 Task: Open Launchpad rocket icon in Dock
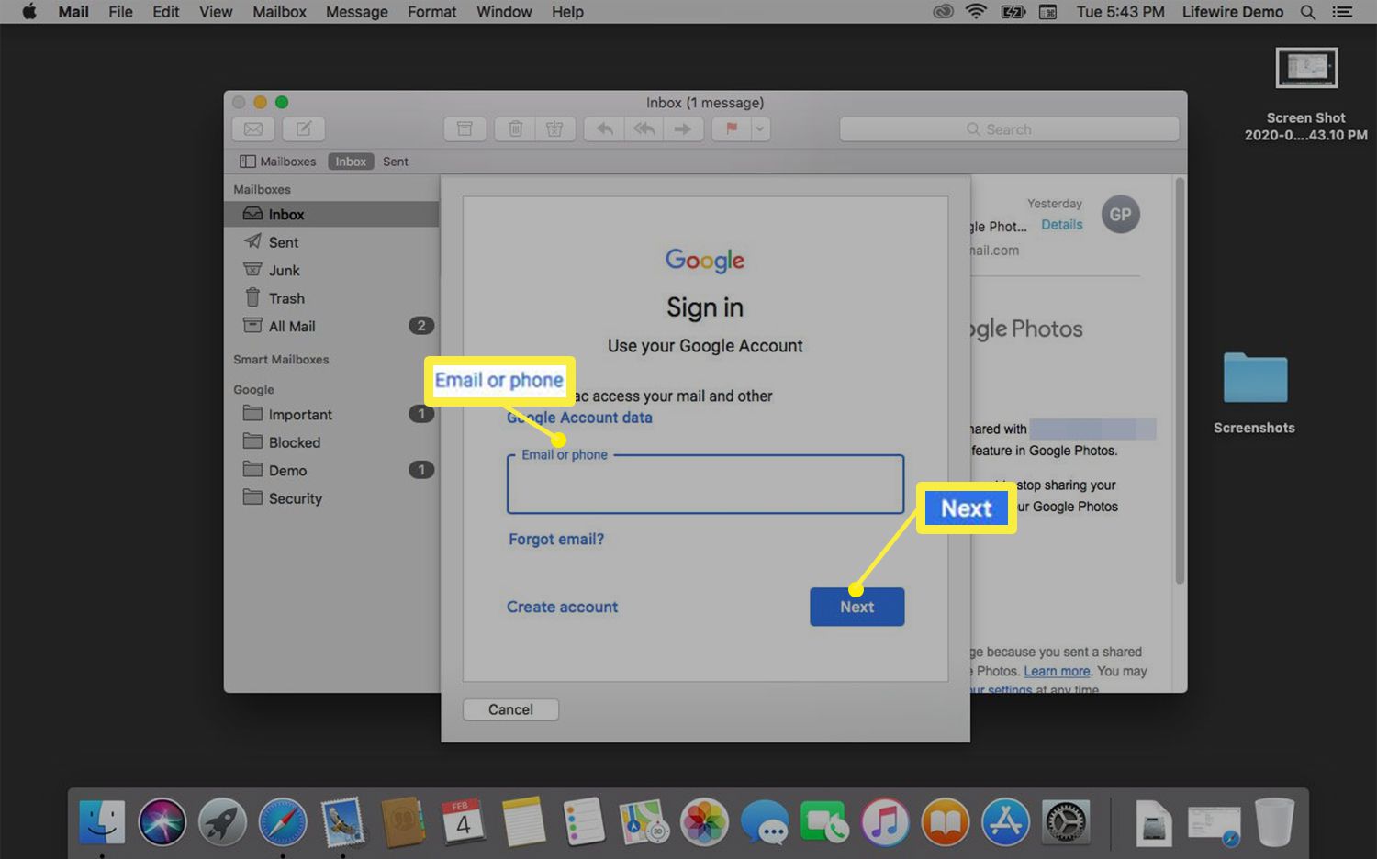222,821
